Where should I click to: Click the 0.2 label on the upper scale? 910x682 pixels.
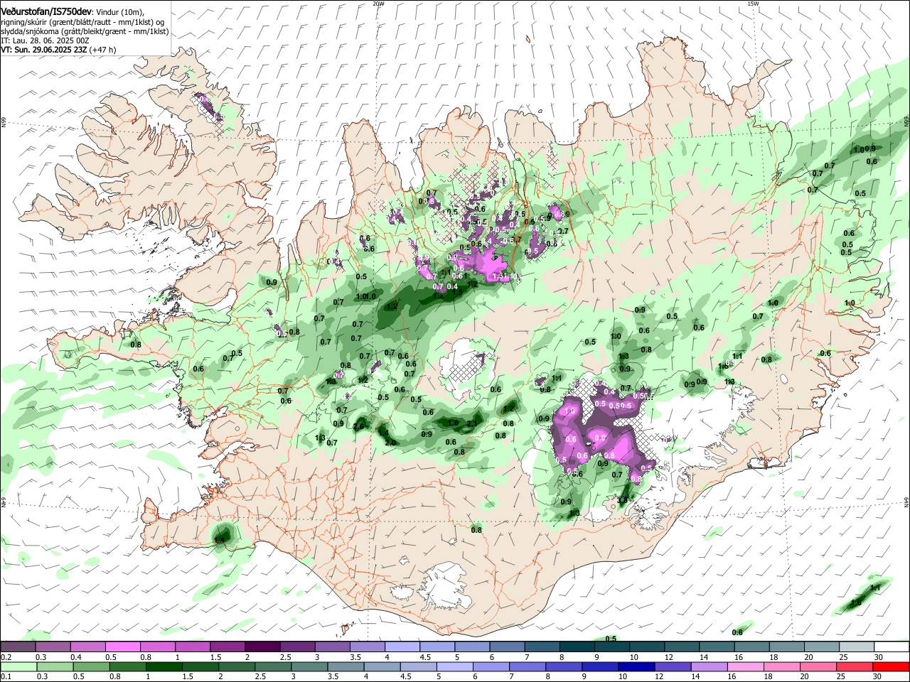[x=5, y=657]
